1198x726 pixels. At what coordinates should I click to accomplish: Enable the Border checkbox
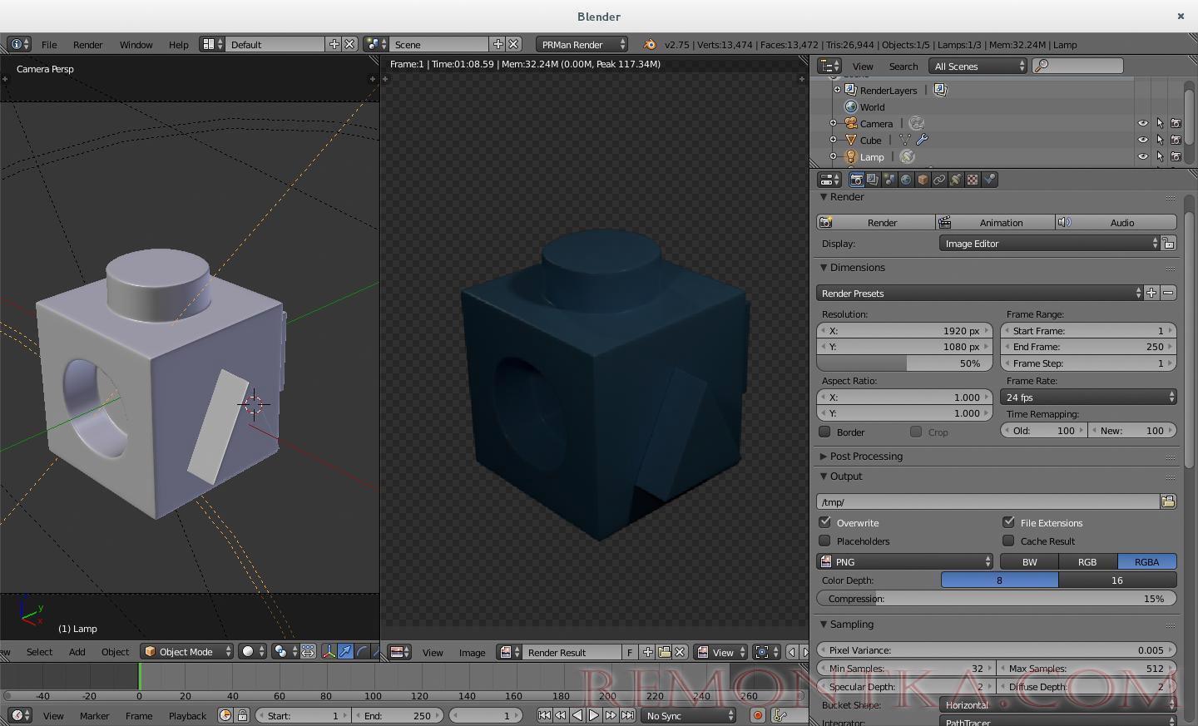coord(825,432)
